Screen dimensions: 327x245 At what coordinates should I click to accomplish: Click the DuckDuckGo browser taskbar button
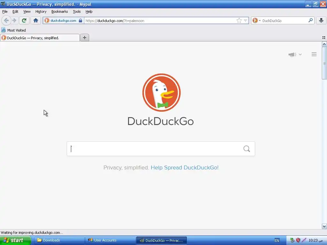[x=161, y=241]
